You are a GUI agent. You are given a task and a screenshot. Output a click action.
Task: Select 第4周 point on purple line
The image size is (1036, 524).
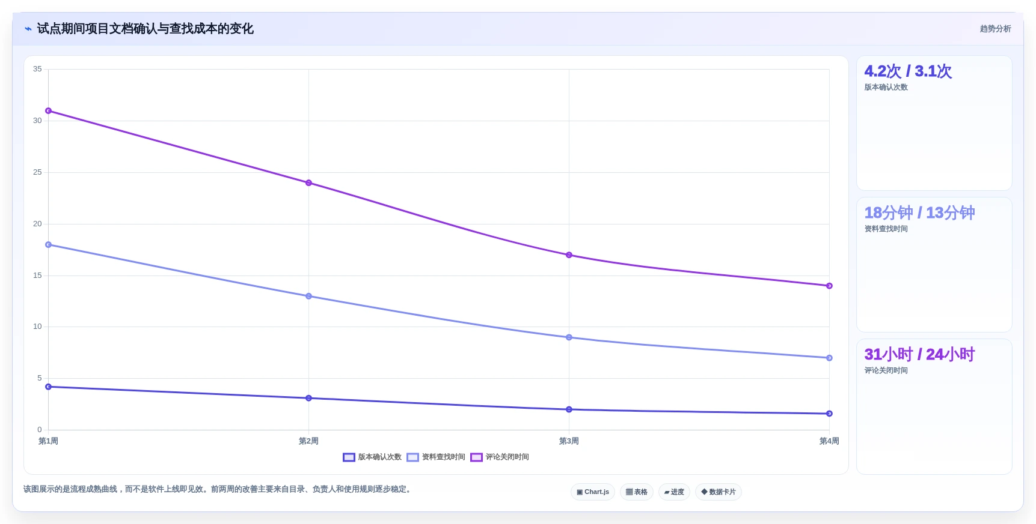(829, 286)
